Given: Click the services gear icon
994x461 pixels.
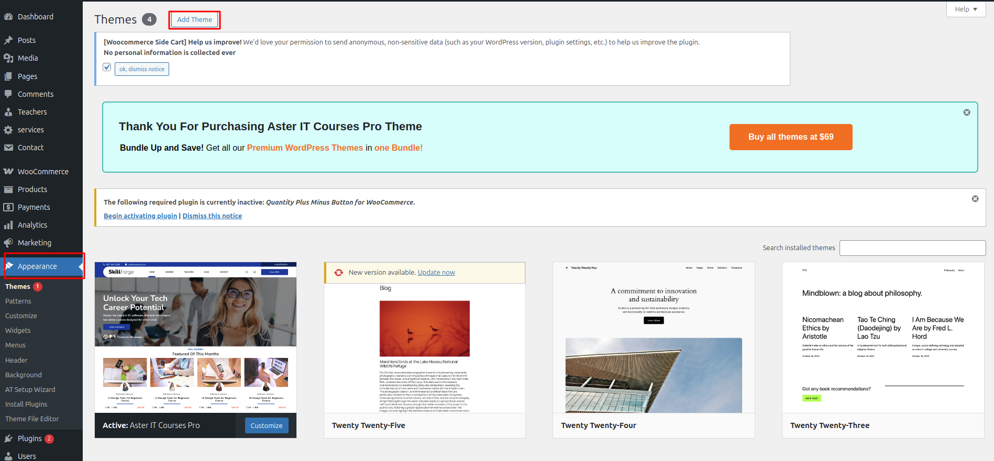Looking at the screenshot, I should 8,130.
